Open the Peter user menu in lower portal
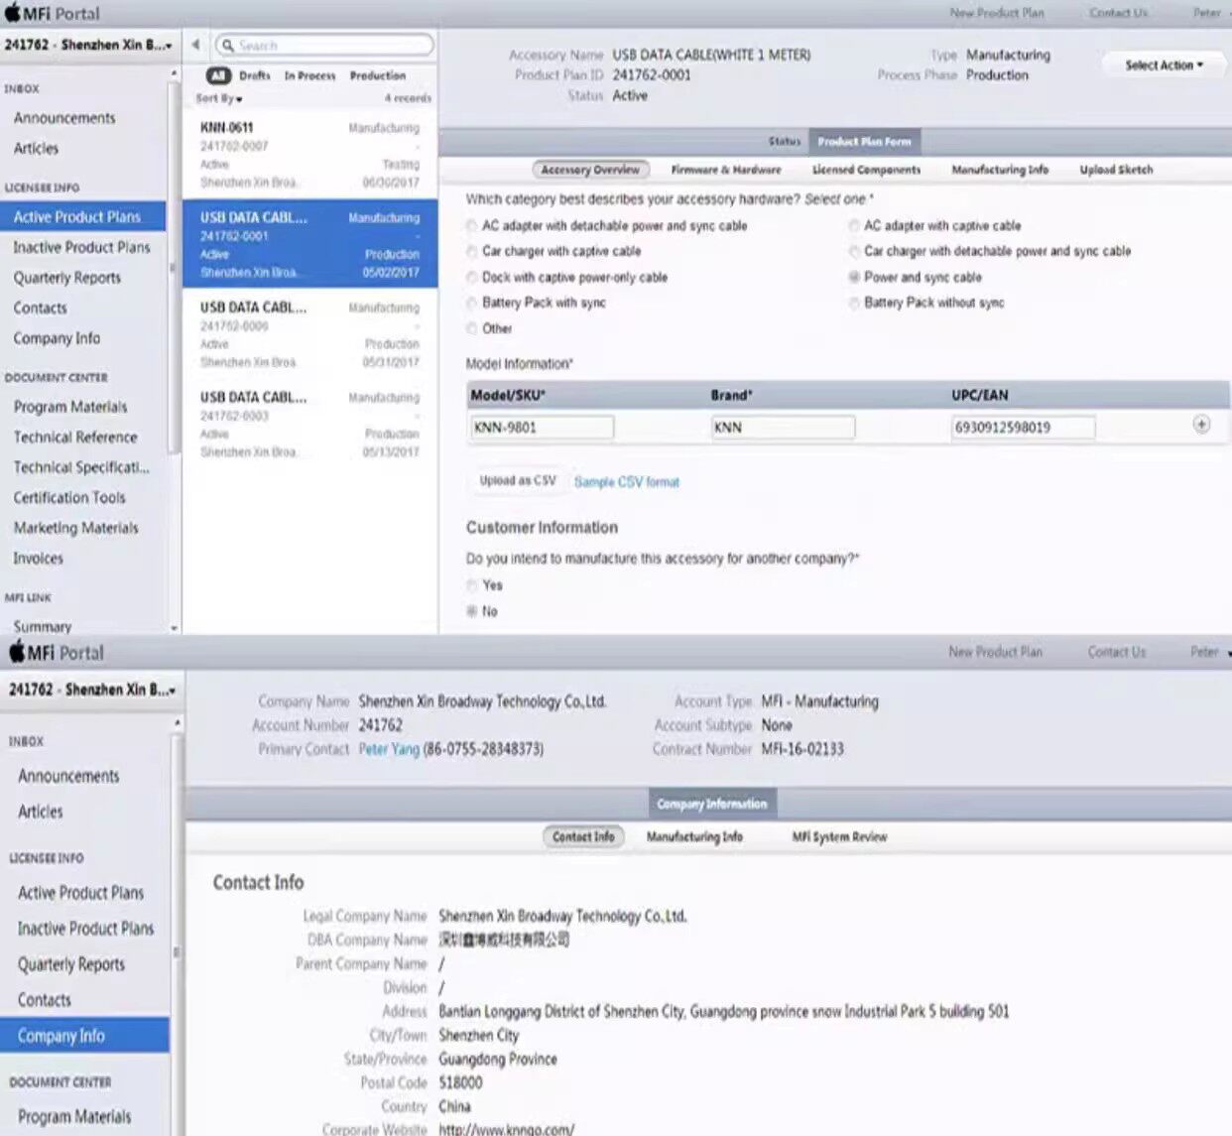Image resolution: width=1232 pixels, height=1136 pixels. 1210,652
